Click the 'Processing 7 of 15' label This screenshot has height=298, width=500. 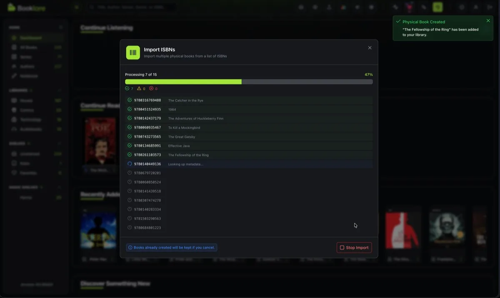pyautogui.click(x=141, y=75)
